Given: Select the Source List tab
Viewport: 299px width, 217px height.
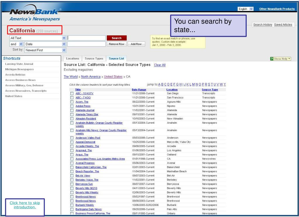Looking at the screenshot, I should (x=116, y=59).
